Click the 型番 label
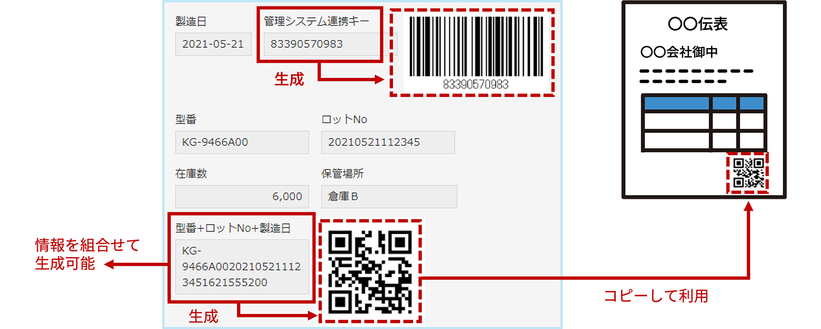Screen dimensions: 821x329 tap(186, 120)
